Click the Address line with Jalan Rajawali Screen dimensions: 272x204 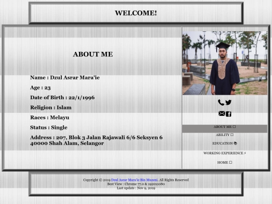(x=96, y=141)
